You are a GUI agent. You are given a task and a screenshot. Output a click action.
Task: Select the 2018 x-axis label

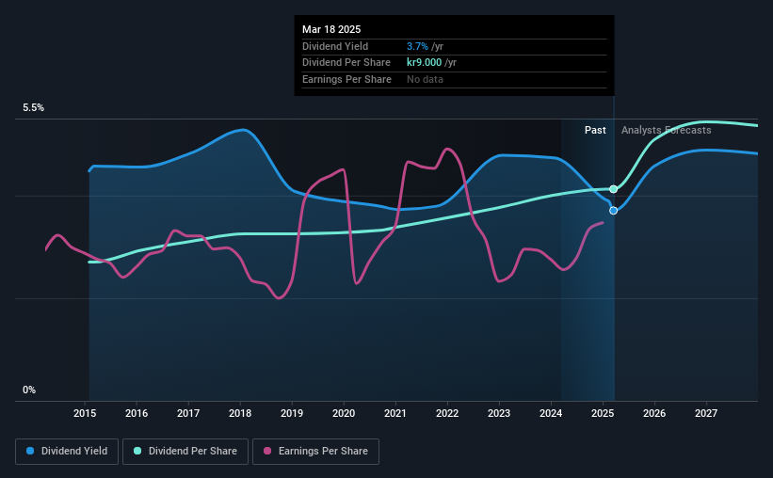click(240, 413)
